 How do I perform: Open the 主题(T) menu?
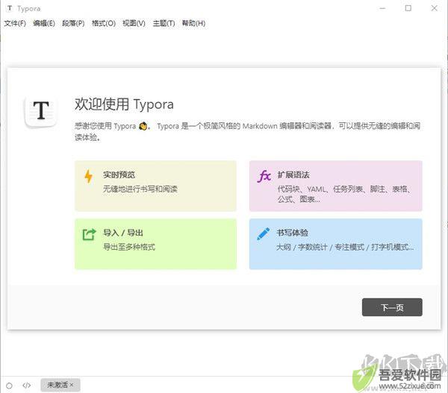(x=164, y=23)
